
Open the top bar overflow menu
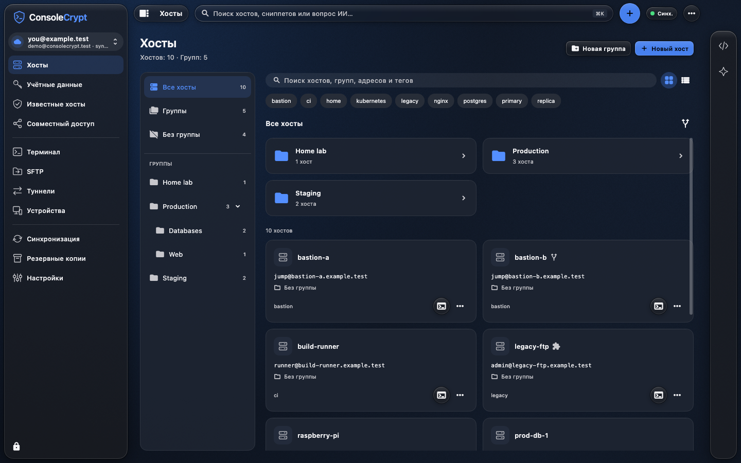coord(692,13)
